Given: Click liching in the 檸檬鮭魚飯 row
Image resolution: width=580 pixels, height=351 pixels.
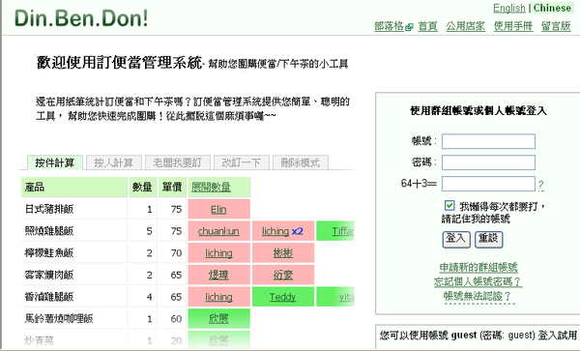Looking at the screenshot, I should (x=218, y=253).
